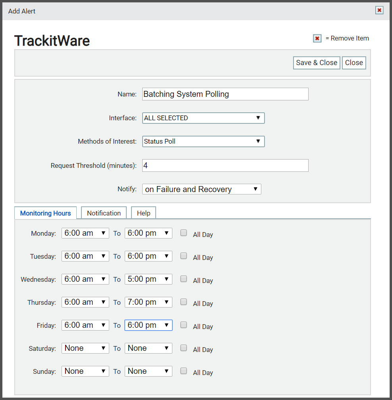Click the Add Alert title text

coord(22,11)
